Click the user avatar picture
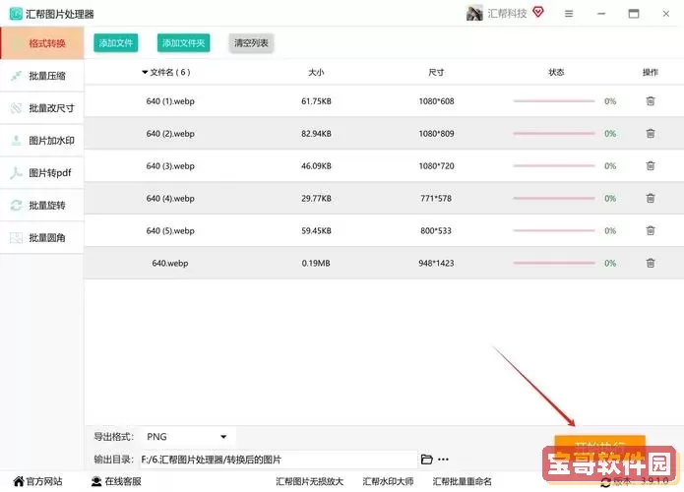684x492 pixels. coord(474,14)
